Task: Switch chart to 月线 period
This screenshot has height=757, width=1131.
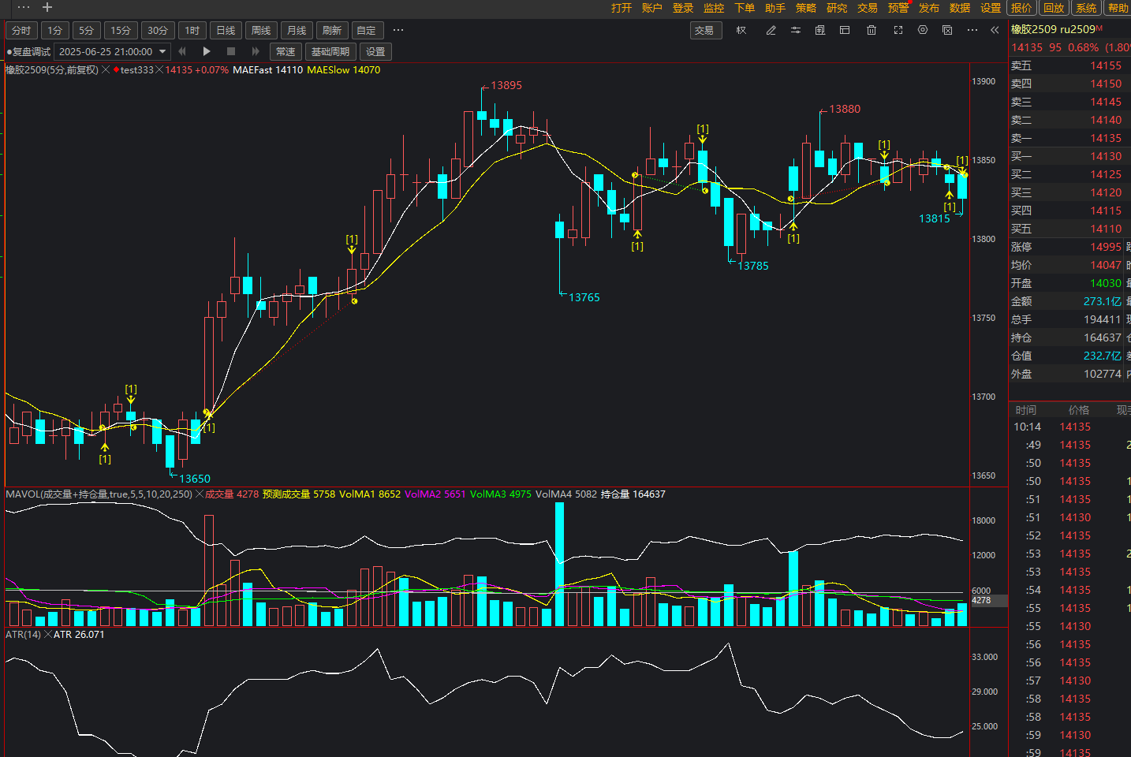Action: (x=297, y=31)
